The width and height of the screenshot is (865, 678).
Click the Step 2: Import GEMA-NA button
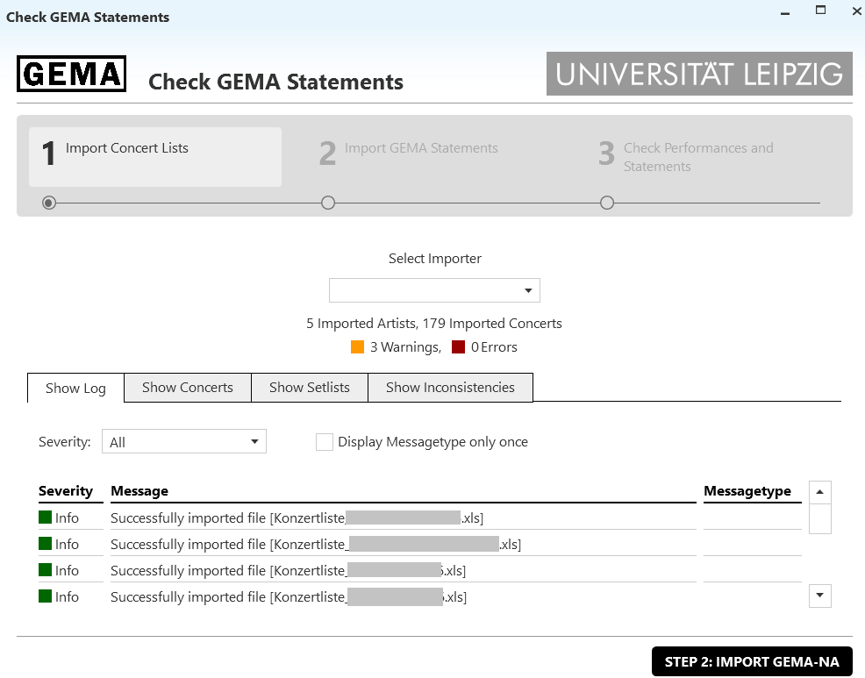point(752,662)
